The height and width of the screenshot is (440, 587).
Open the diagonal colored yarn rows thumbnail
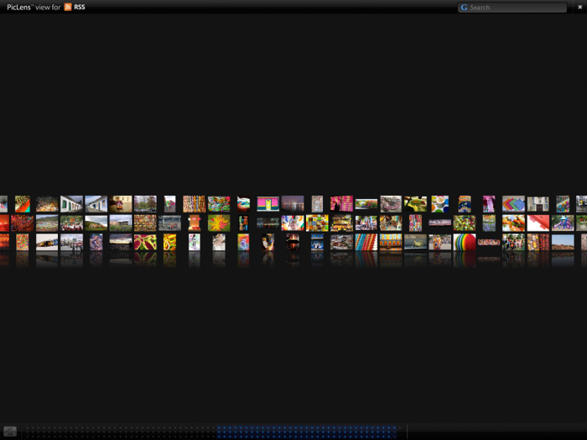point(366,242)
